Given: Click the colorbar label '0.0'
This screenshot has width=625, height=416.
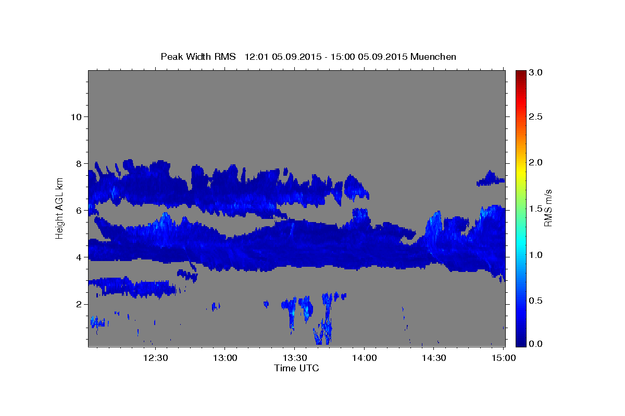Looking at the screenshot, I should tap(535, 344).
